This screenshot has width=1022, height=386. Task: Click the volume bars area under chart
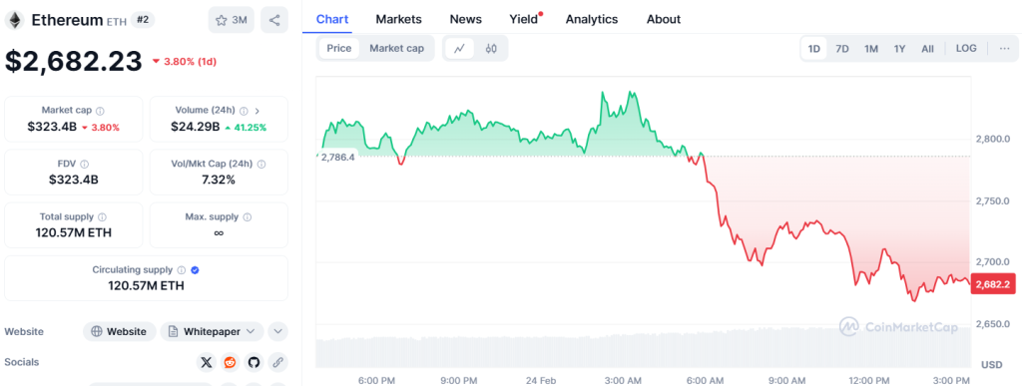click(x=643, y=352)
